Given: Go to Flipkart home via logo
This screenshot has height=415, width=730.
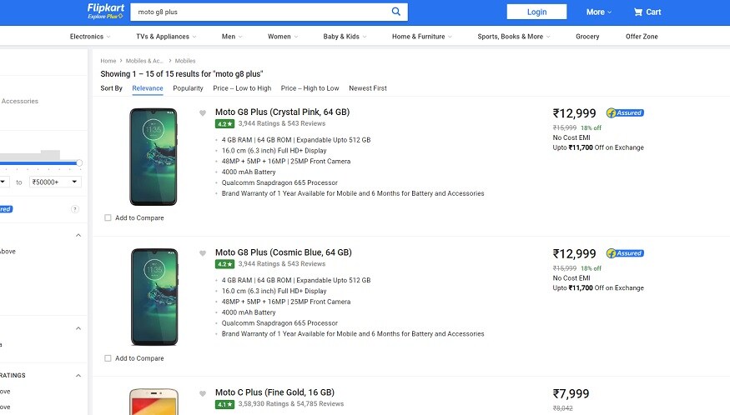Looking at the screenshot, I should (x=104, y=9).
